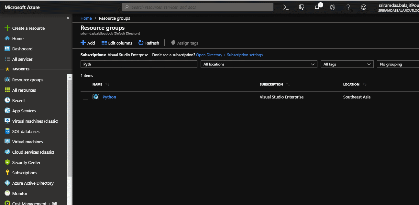Screen dimensions: 419x205
Task: Click the Security Center shield icon
Action: click(7, 162)
